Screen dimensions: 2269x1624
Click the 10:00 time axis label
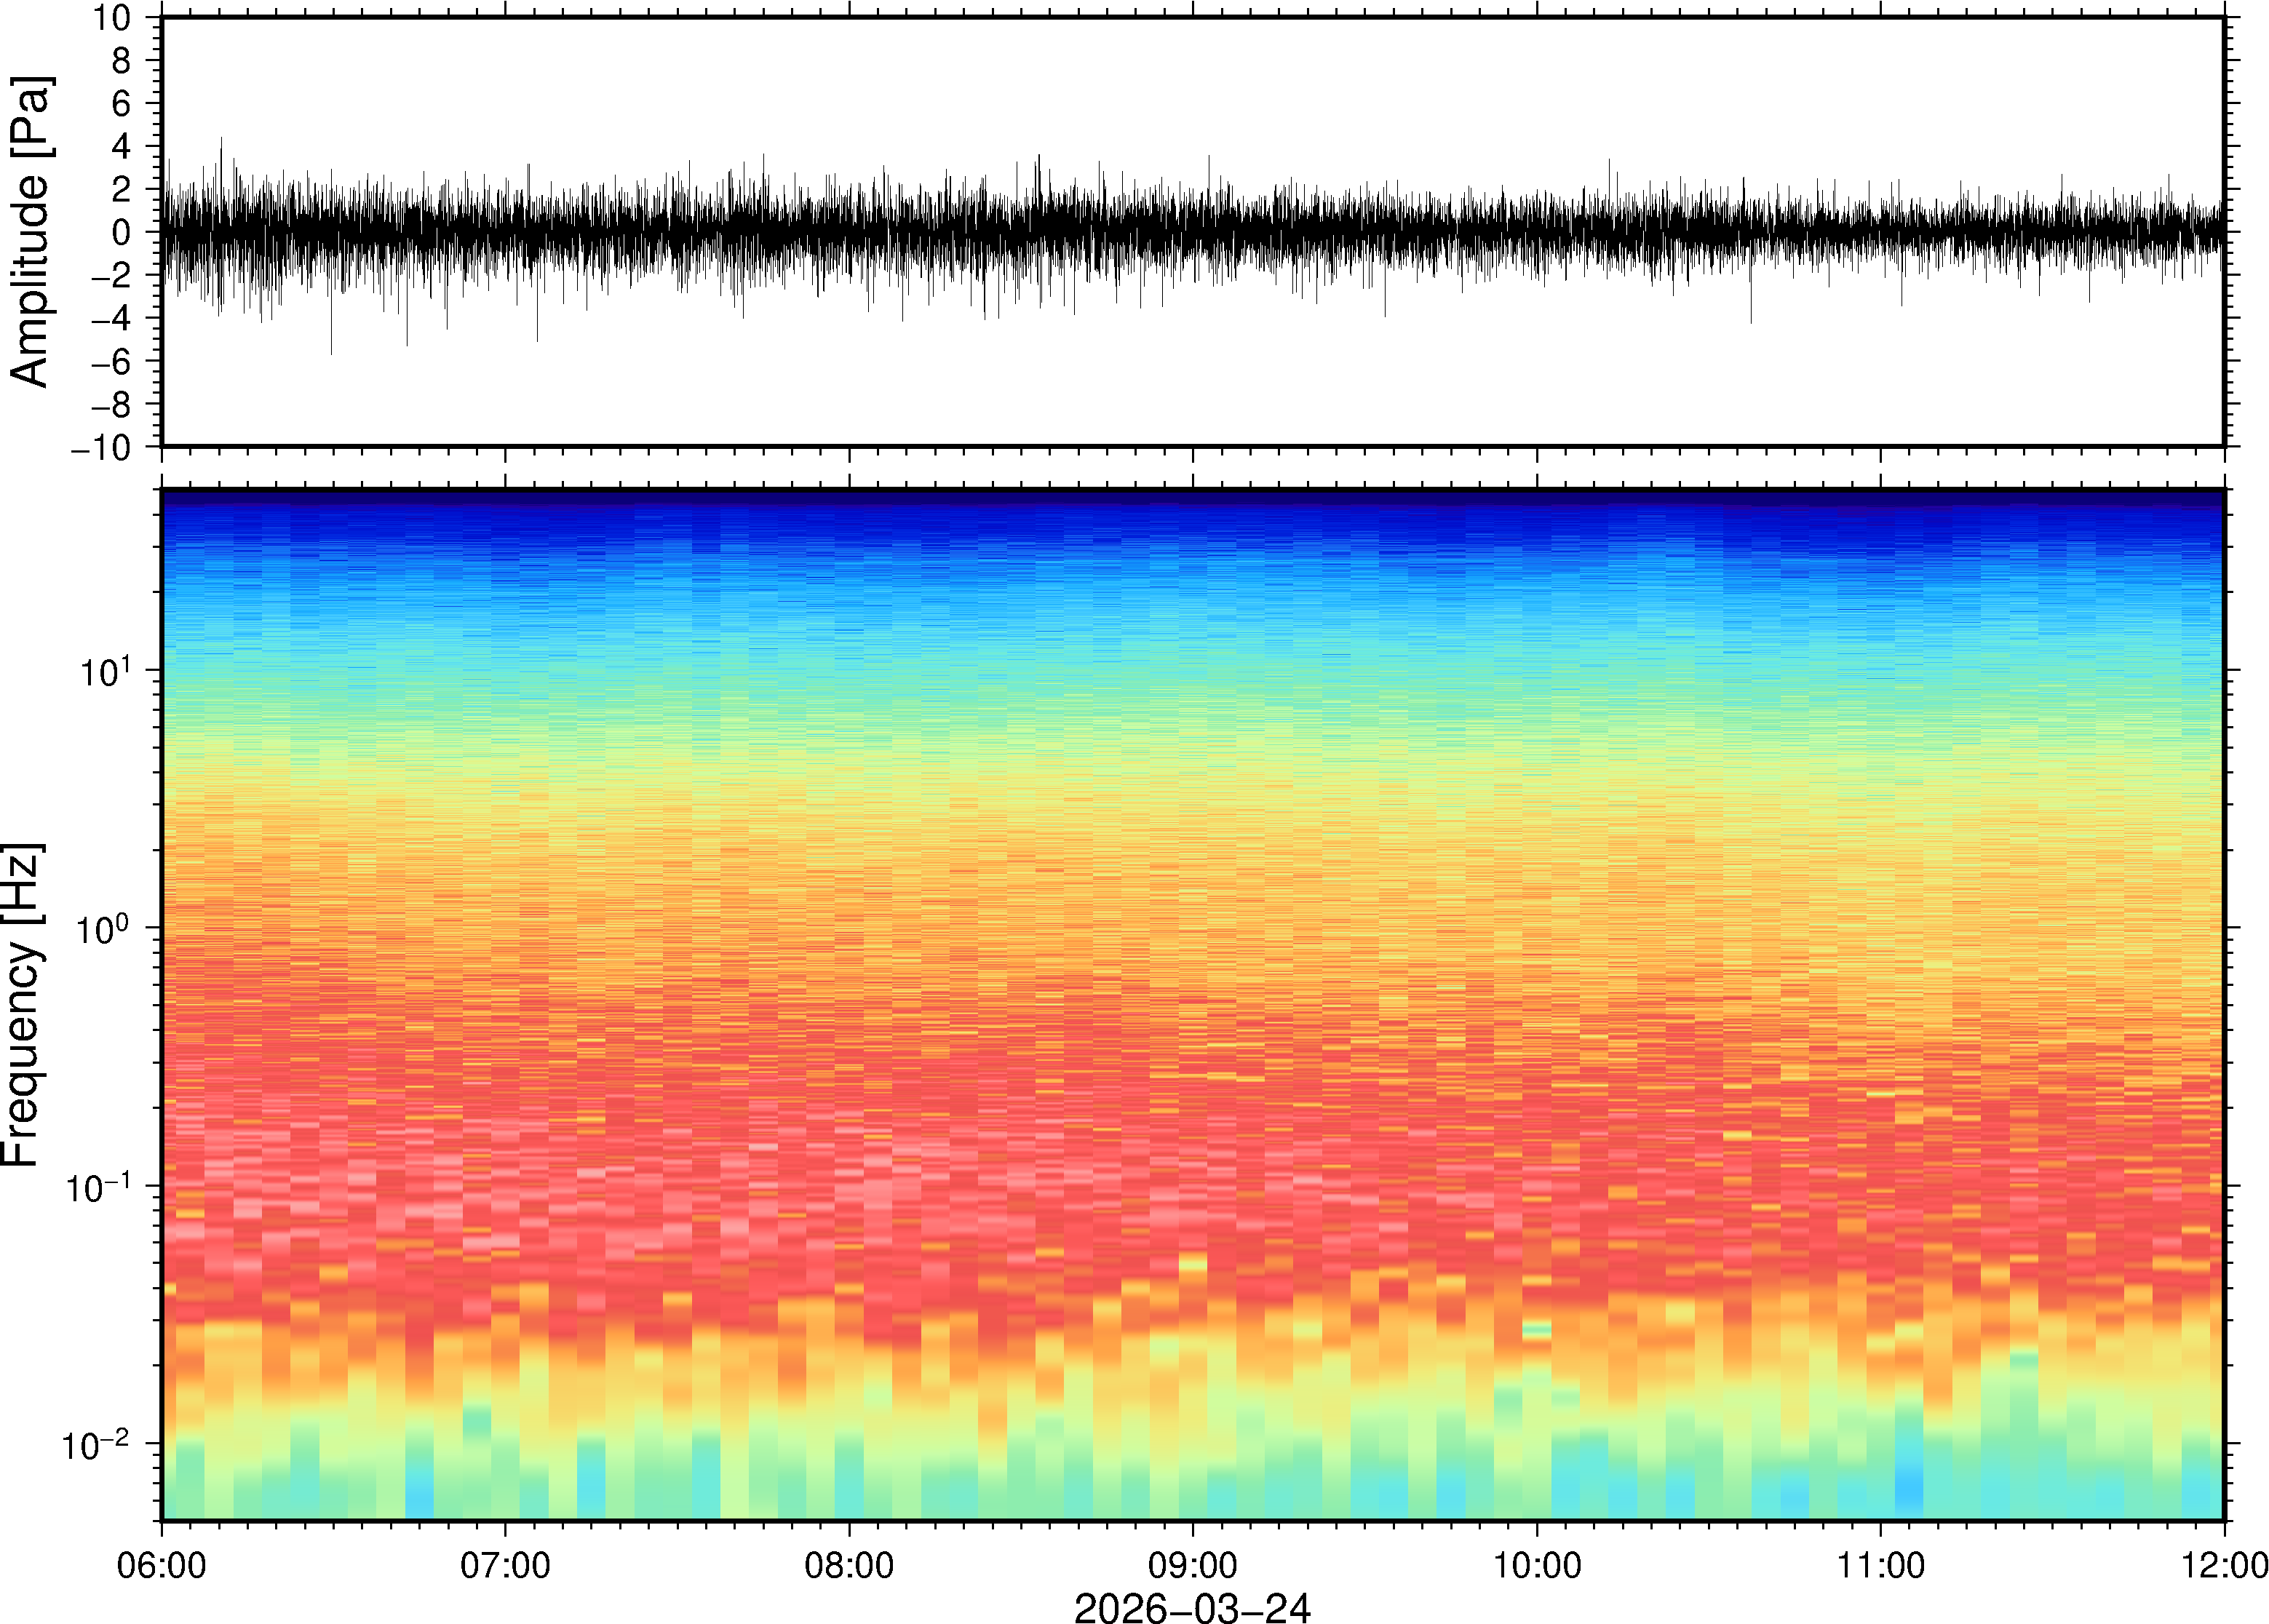tap(1536, 1565)
